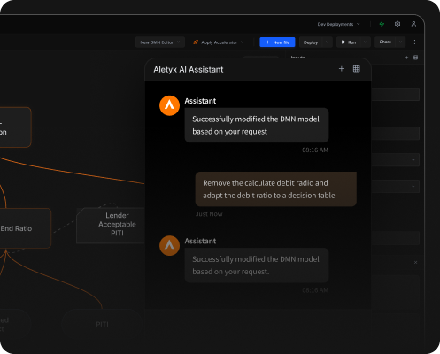Open the Apply Accelerator dropdown
Viewport: 440px width, 354px height.
[x=219, y=42]
